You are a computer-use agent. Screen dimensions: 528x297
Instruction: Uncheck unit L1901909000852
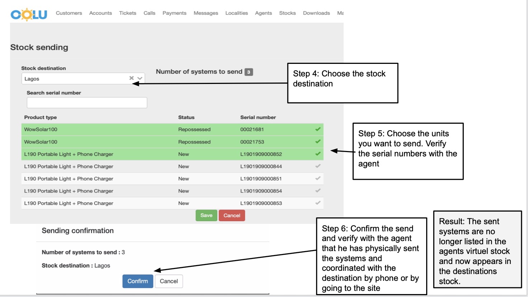pos(318,154)
